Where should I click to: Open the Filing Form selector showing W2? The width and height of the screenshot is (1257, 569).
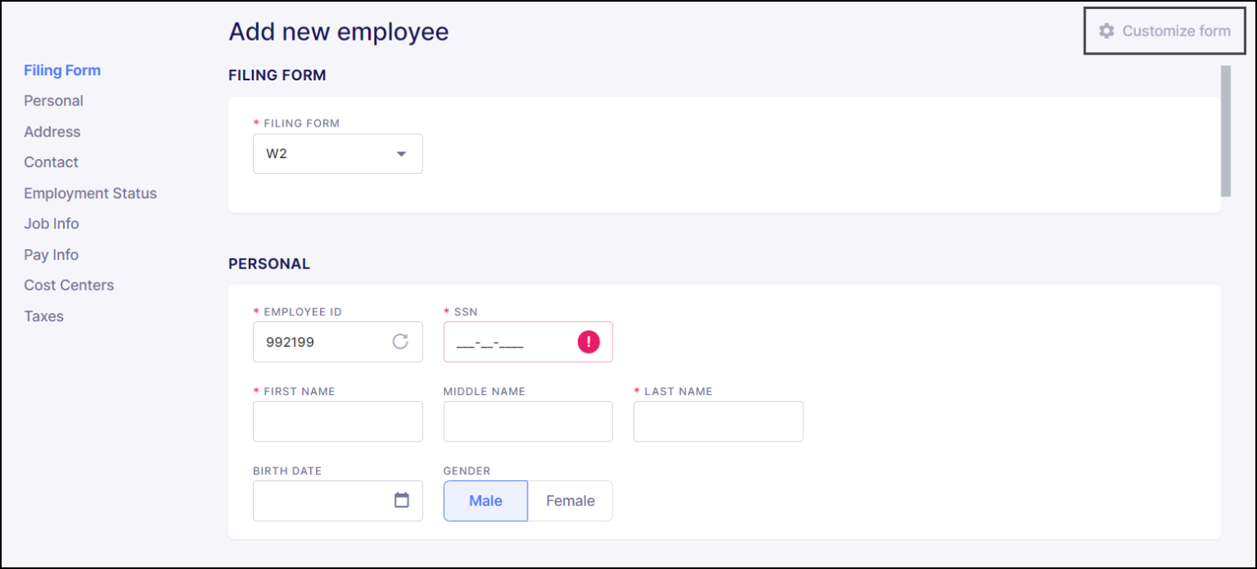337,153
